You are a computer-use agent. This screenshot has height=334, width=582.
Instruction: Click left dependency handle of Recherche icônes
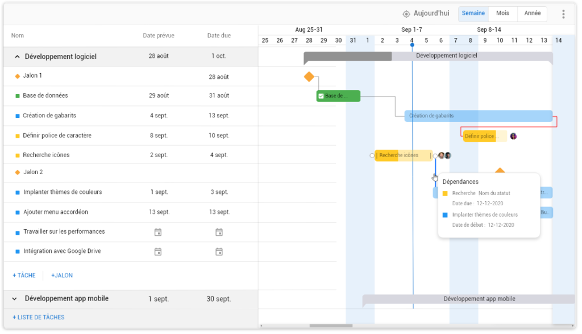coord(372,155)
